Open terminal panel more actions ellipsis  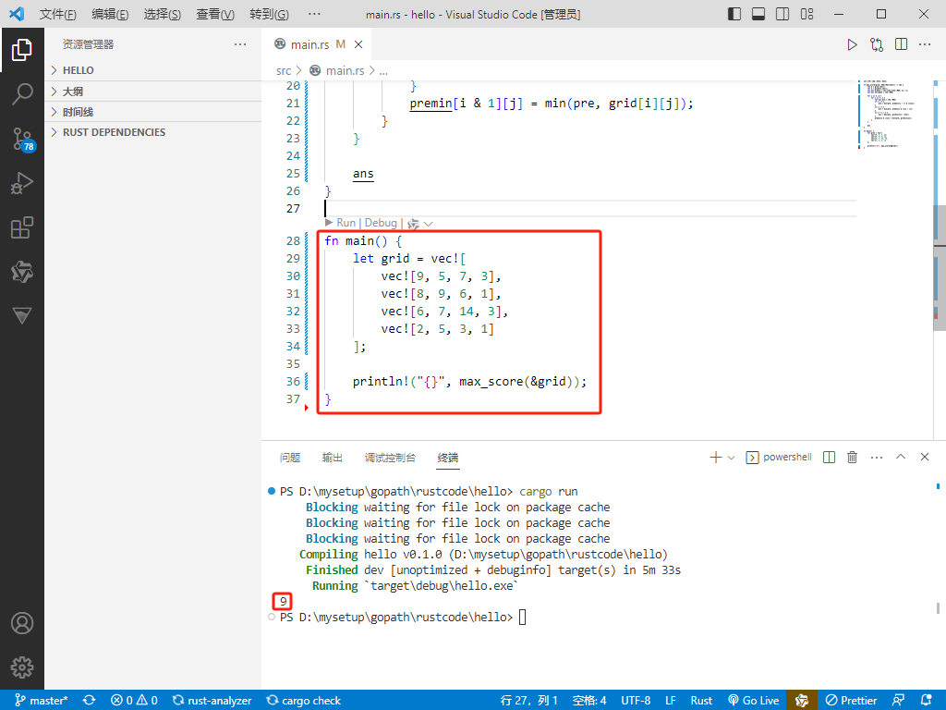click(877, 458)
